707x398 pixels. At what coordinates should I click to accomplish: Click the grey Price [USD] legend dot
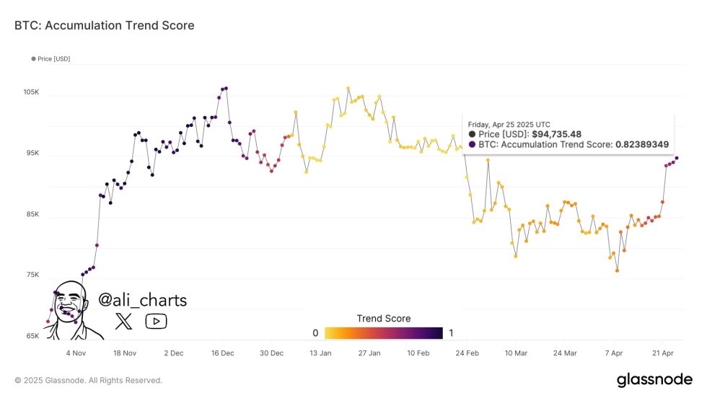(x=33, y=58)
